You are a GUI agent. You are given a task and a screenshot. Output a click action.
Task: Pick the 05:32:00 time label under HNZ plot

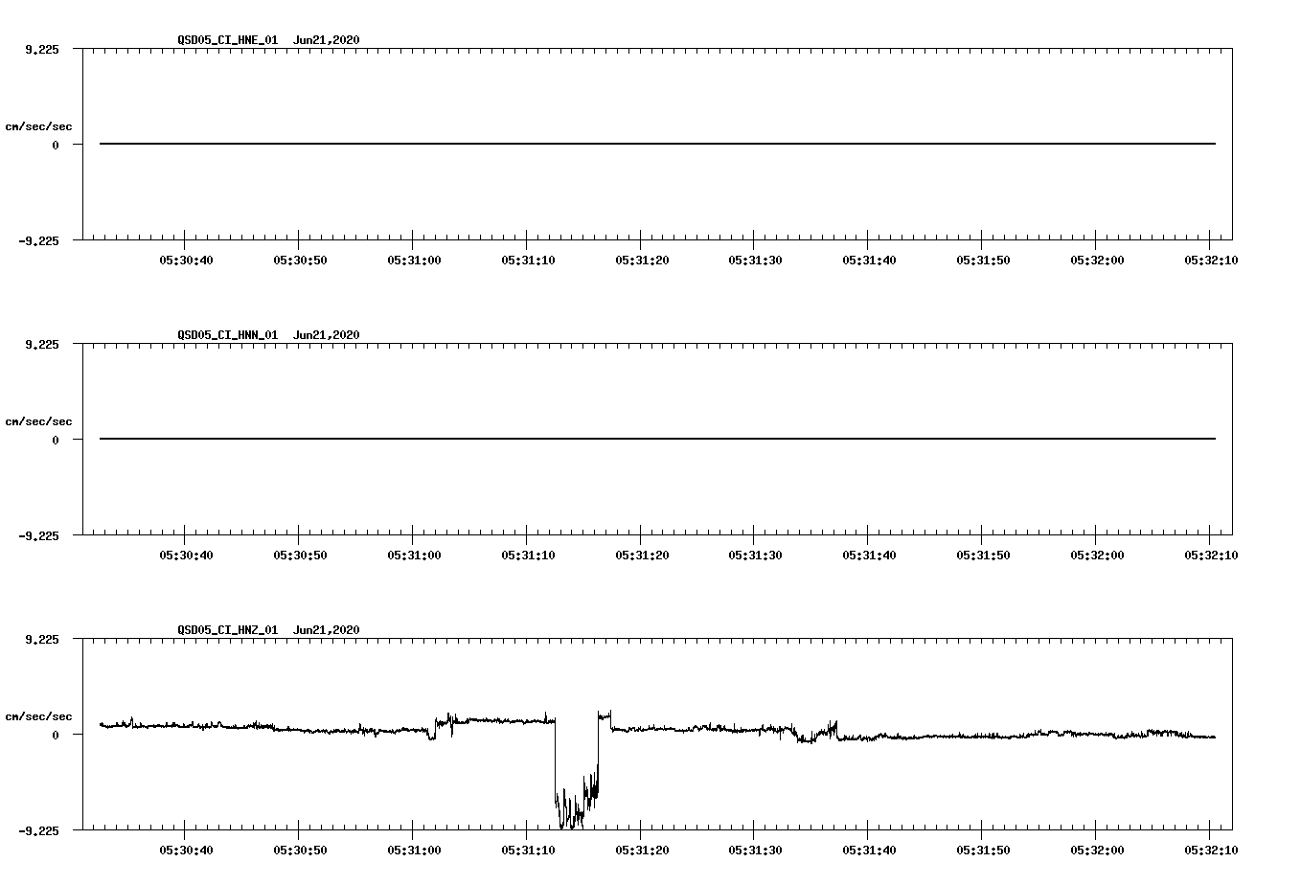1097,851
